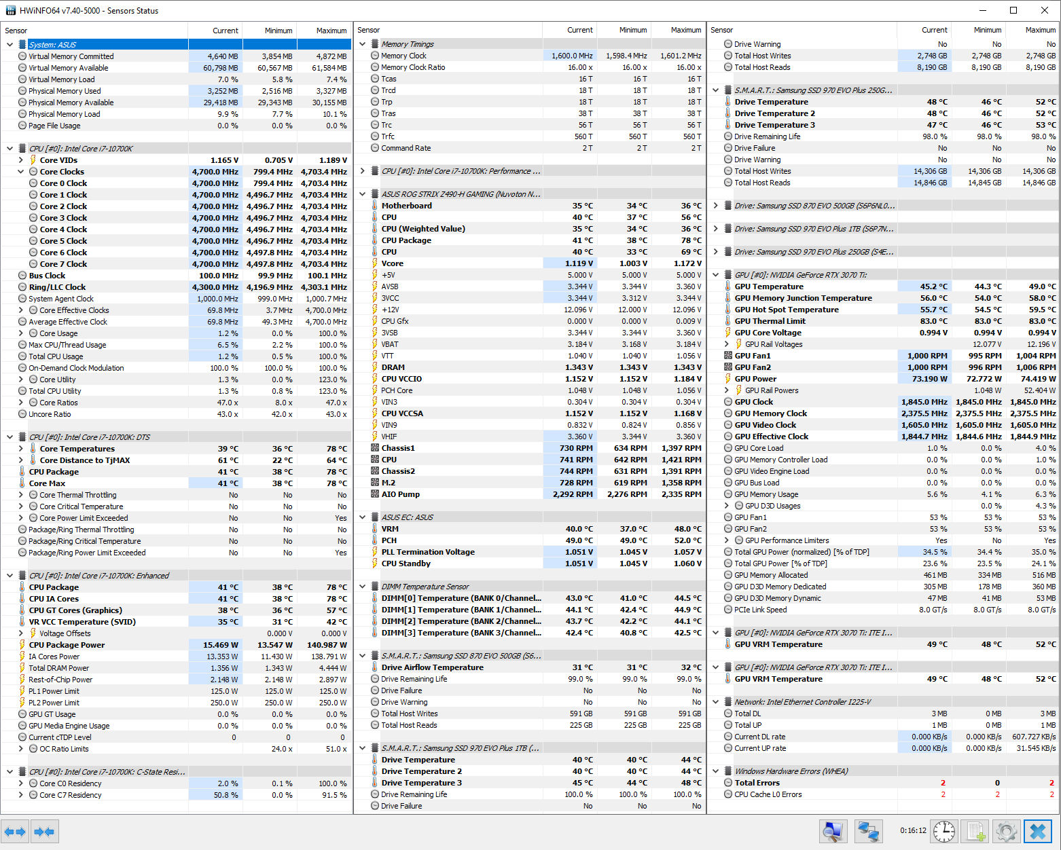Image resolution: width=1061 pixels, height=850 pixels.
Task: Expand Drive: Samsung SSD 870 EVO 500GB group
Action: coord(715,206)
